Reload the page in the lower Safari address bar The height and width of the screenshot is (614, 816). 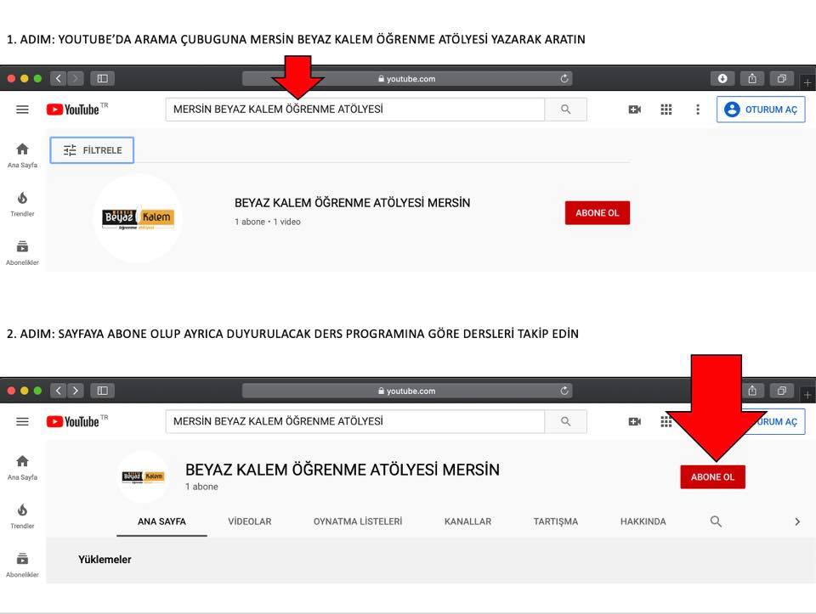pyautogui.click(x=564, y=391)
